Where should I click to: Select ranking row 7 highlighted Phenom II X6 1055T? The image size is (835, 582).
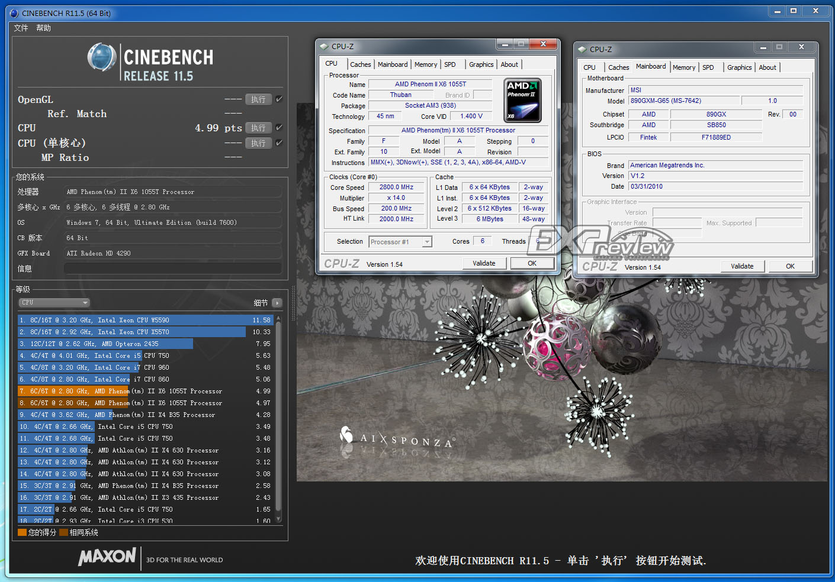tap(145, 391)
